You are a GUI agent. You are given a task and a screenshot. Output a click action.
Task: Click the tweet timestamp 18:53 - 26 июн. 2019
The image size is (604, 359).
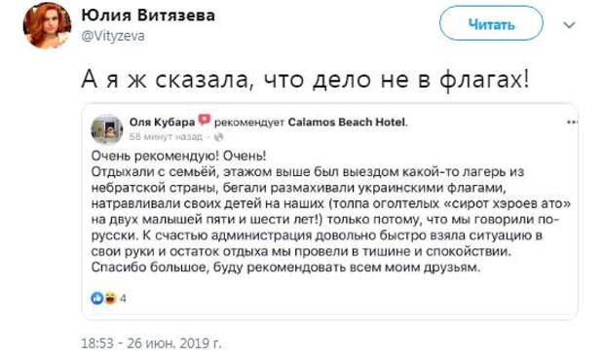pyautogui.click(x=151, y=342)
